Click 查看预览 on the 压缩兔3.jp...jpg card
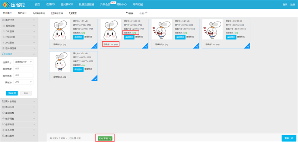 [x=88, y=69]
